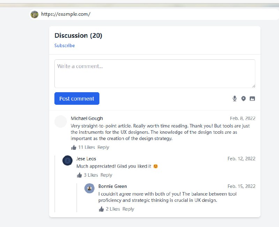Reply to Bonnie Green's comment

coord(128,209)
